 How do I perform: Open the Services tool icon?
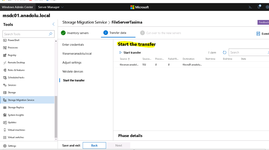click(5, 85)
